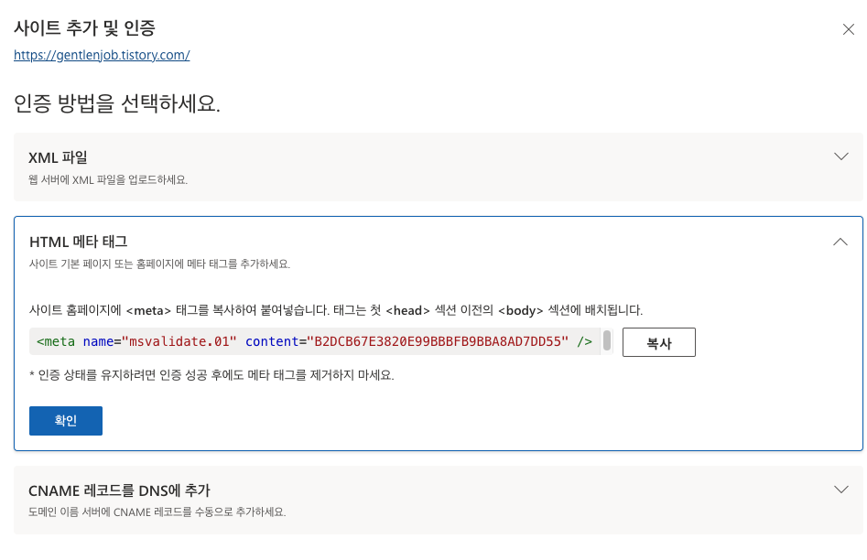This screenshot has width=867, height=560.
Task: Select the XML 파일 heading
Action: (58, 157)
